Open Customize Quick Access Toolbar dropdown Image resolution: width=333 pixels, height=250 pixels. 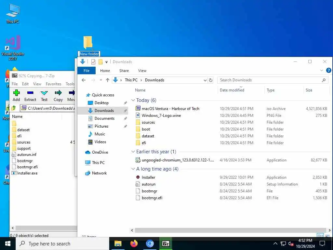click(x=106, y=62)
